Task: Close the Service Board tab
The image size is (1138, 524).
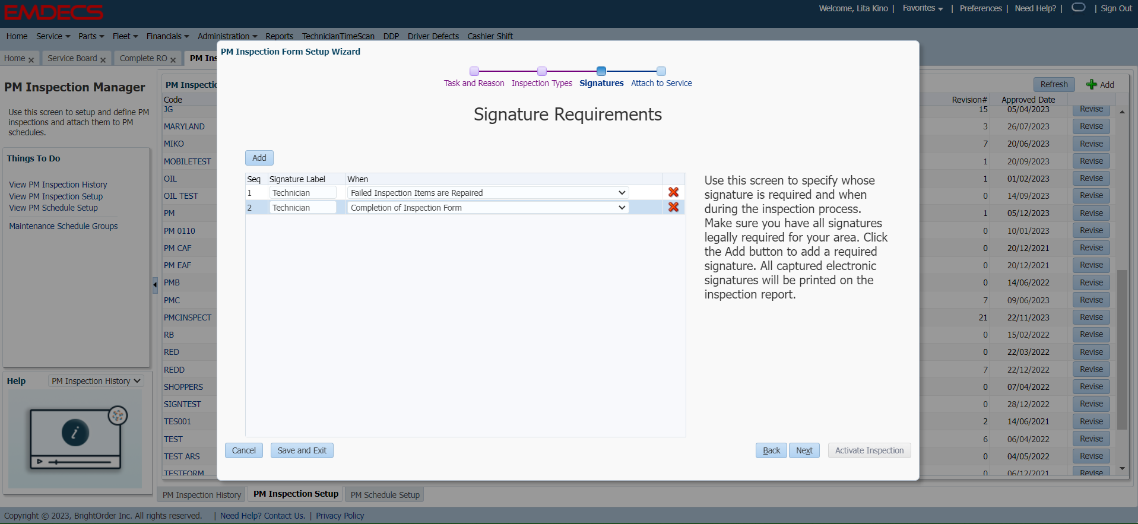Action: [x=103, y=60]
